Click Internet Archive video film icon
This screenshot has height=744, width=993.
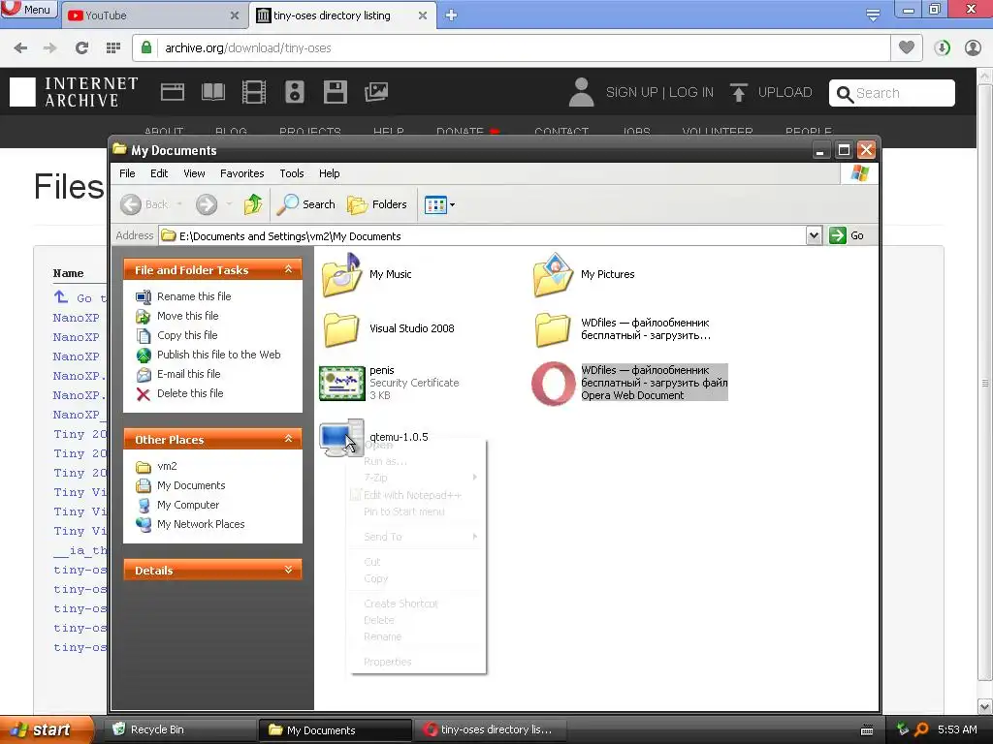click(x=254, y=92)
